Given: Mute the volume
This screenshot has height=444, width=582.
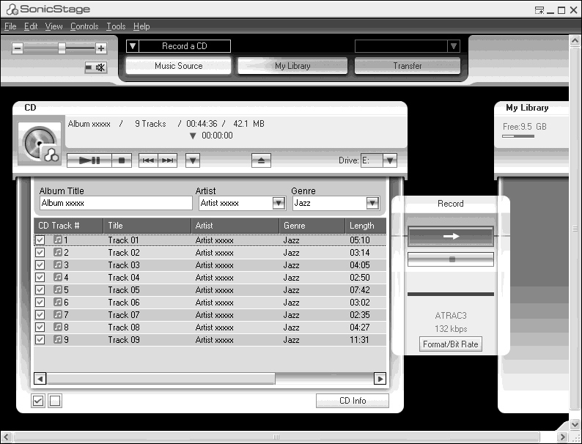Looking at the screenshot, I should coord(96,67).
